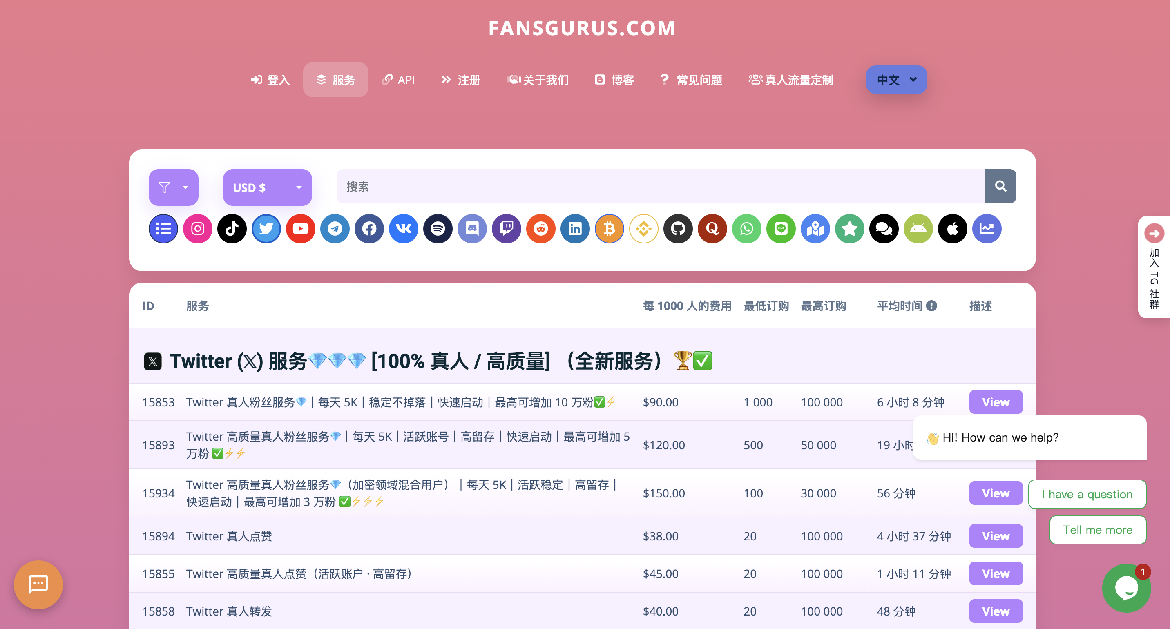The image size is (1170, 629).
Task: Click the 搜索 search input field
Action: point(661,186)
